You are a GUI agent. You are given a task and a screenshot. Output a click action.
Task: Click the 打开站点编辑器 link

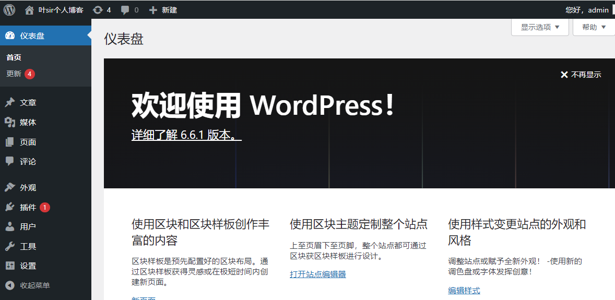click(318, 274)
